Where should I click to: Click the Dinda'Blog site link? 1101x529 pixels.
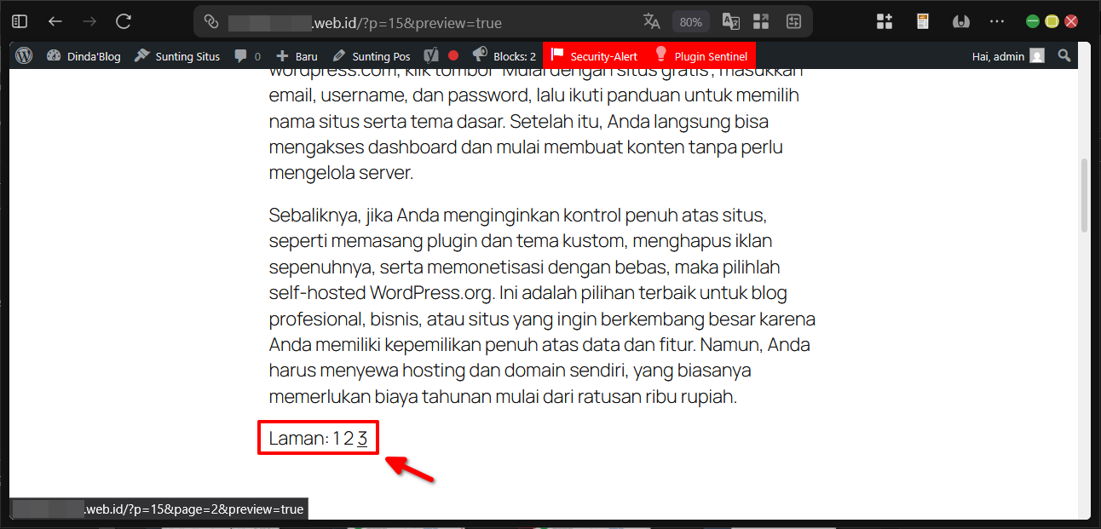point(85,55)
